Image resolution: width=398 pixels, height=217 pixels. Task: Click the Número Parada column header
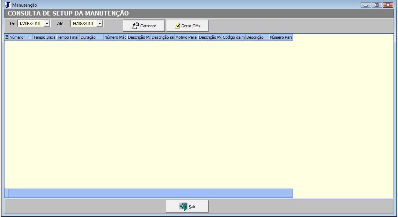[x=281, y=37]
